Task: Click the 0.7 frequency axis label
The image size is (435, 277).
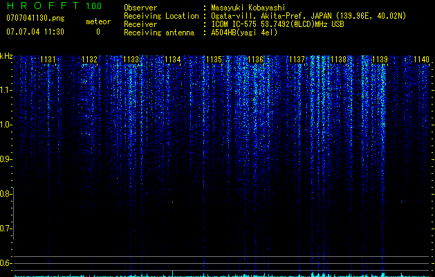Action: coord(6,229)
